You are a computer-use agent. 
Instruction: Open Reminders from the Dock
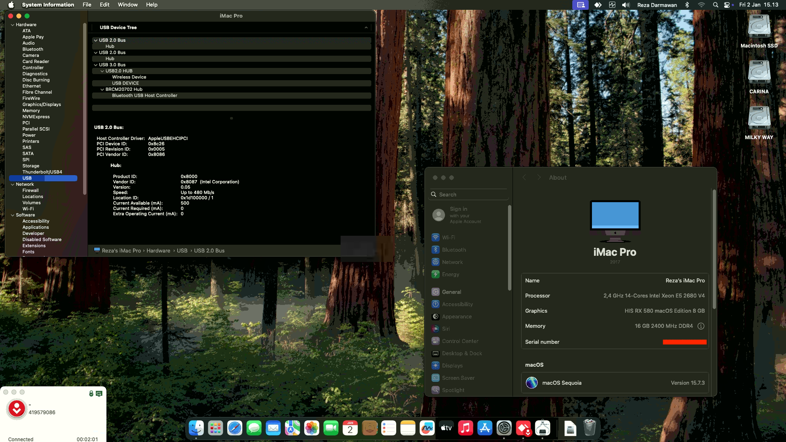[388, 428]
